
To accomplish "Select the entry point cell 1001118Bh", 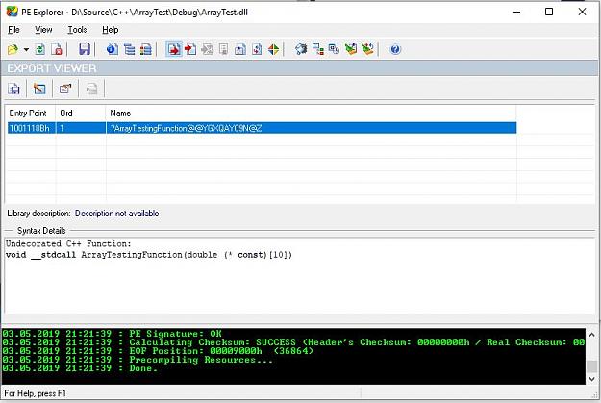I will (x=30, y=128).
